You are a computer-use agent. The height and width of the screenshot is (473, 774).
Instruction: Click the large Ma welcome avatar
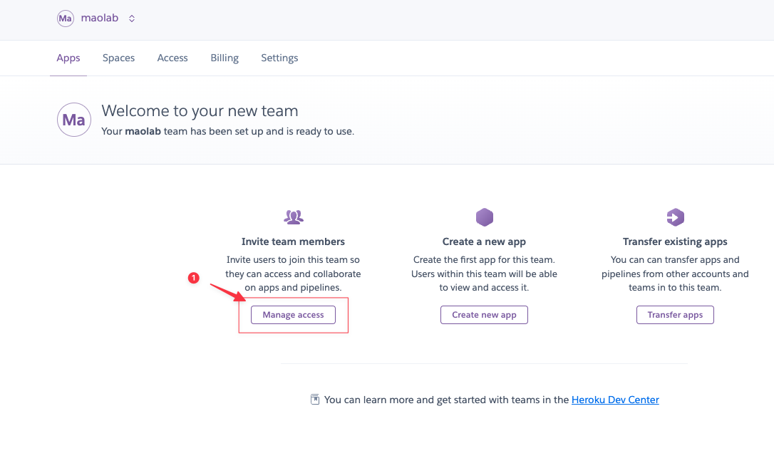74,120
